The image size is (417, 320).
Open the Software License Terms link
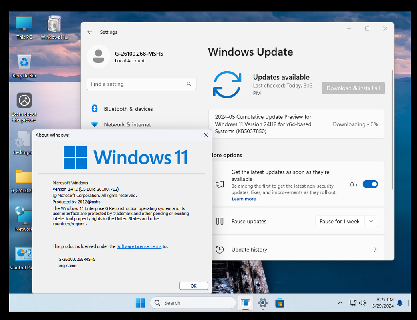[139, 246]
